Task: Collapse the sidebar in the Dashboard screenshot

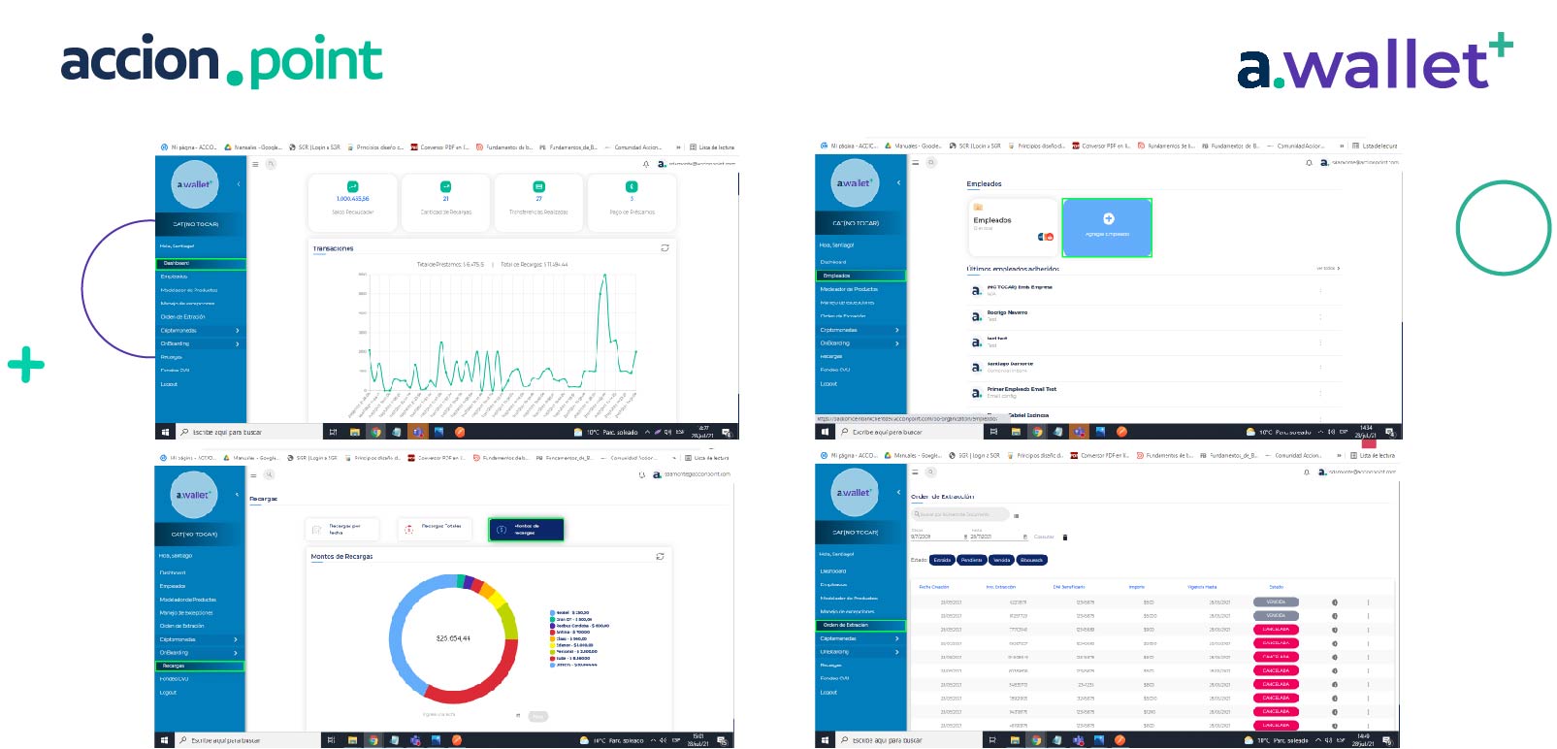Action: 239,184
